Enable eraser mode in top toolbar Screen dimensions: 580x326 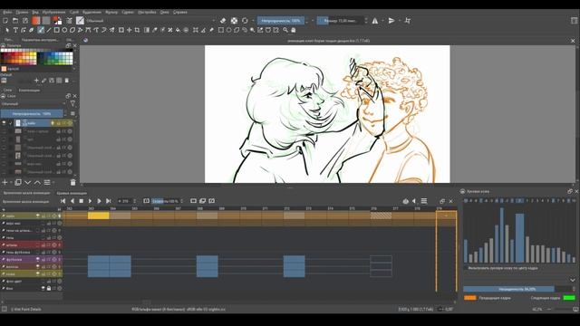[x=223, y=21]
